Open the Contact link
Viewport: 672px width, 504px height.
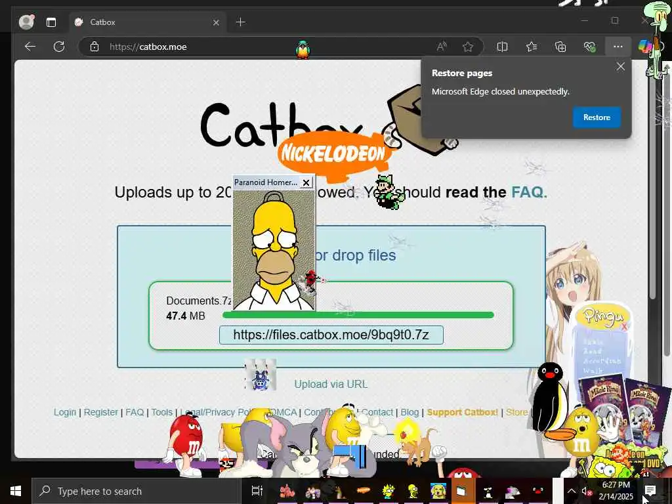tap(377, 412)
